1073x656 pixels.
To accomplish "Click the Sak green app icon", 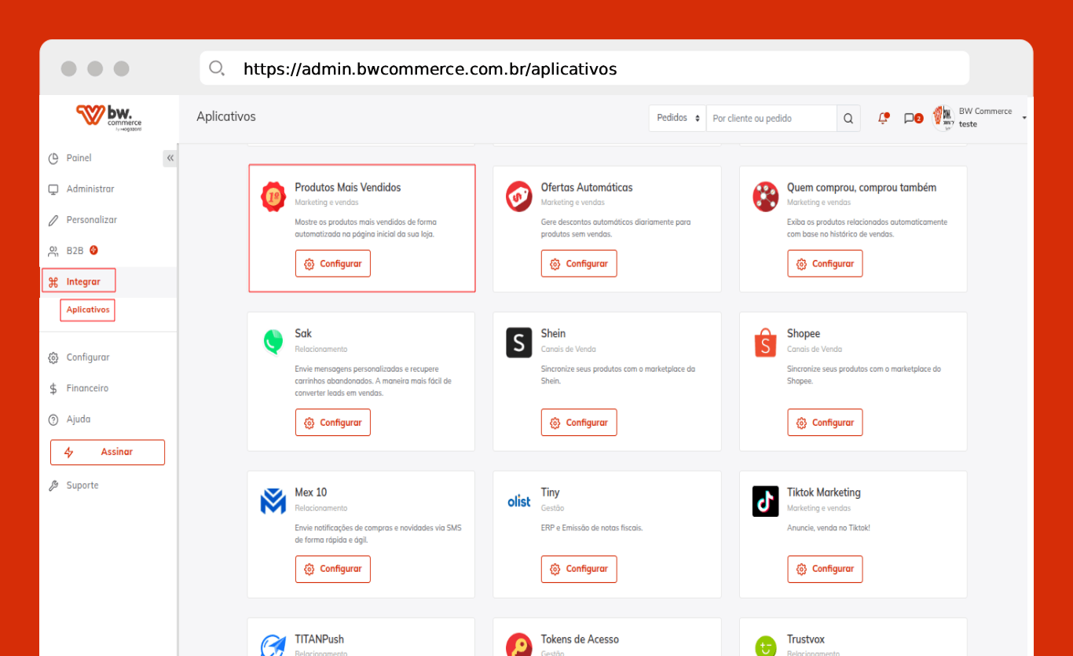I will tap(273, 343).
